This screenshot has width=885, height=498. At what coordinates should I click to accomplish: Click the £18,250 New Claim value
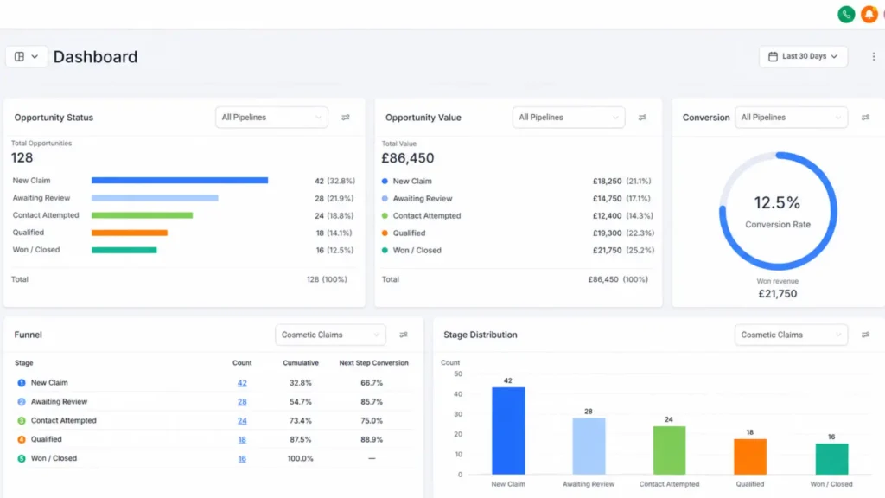tap(607, 182)
